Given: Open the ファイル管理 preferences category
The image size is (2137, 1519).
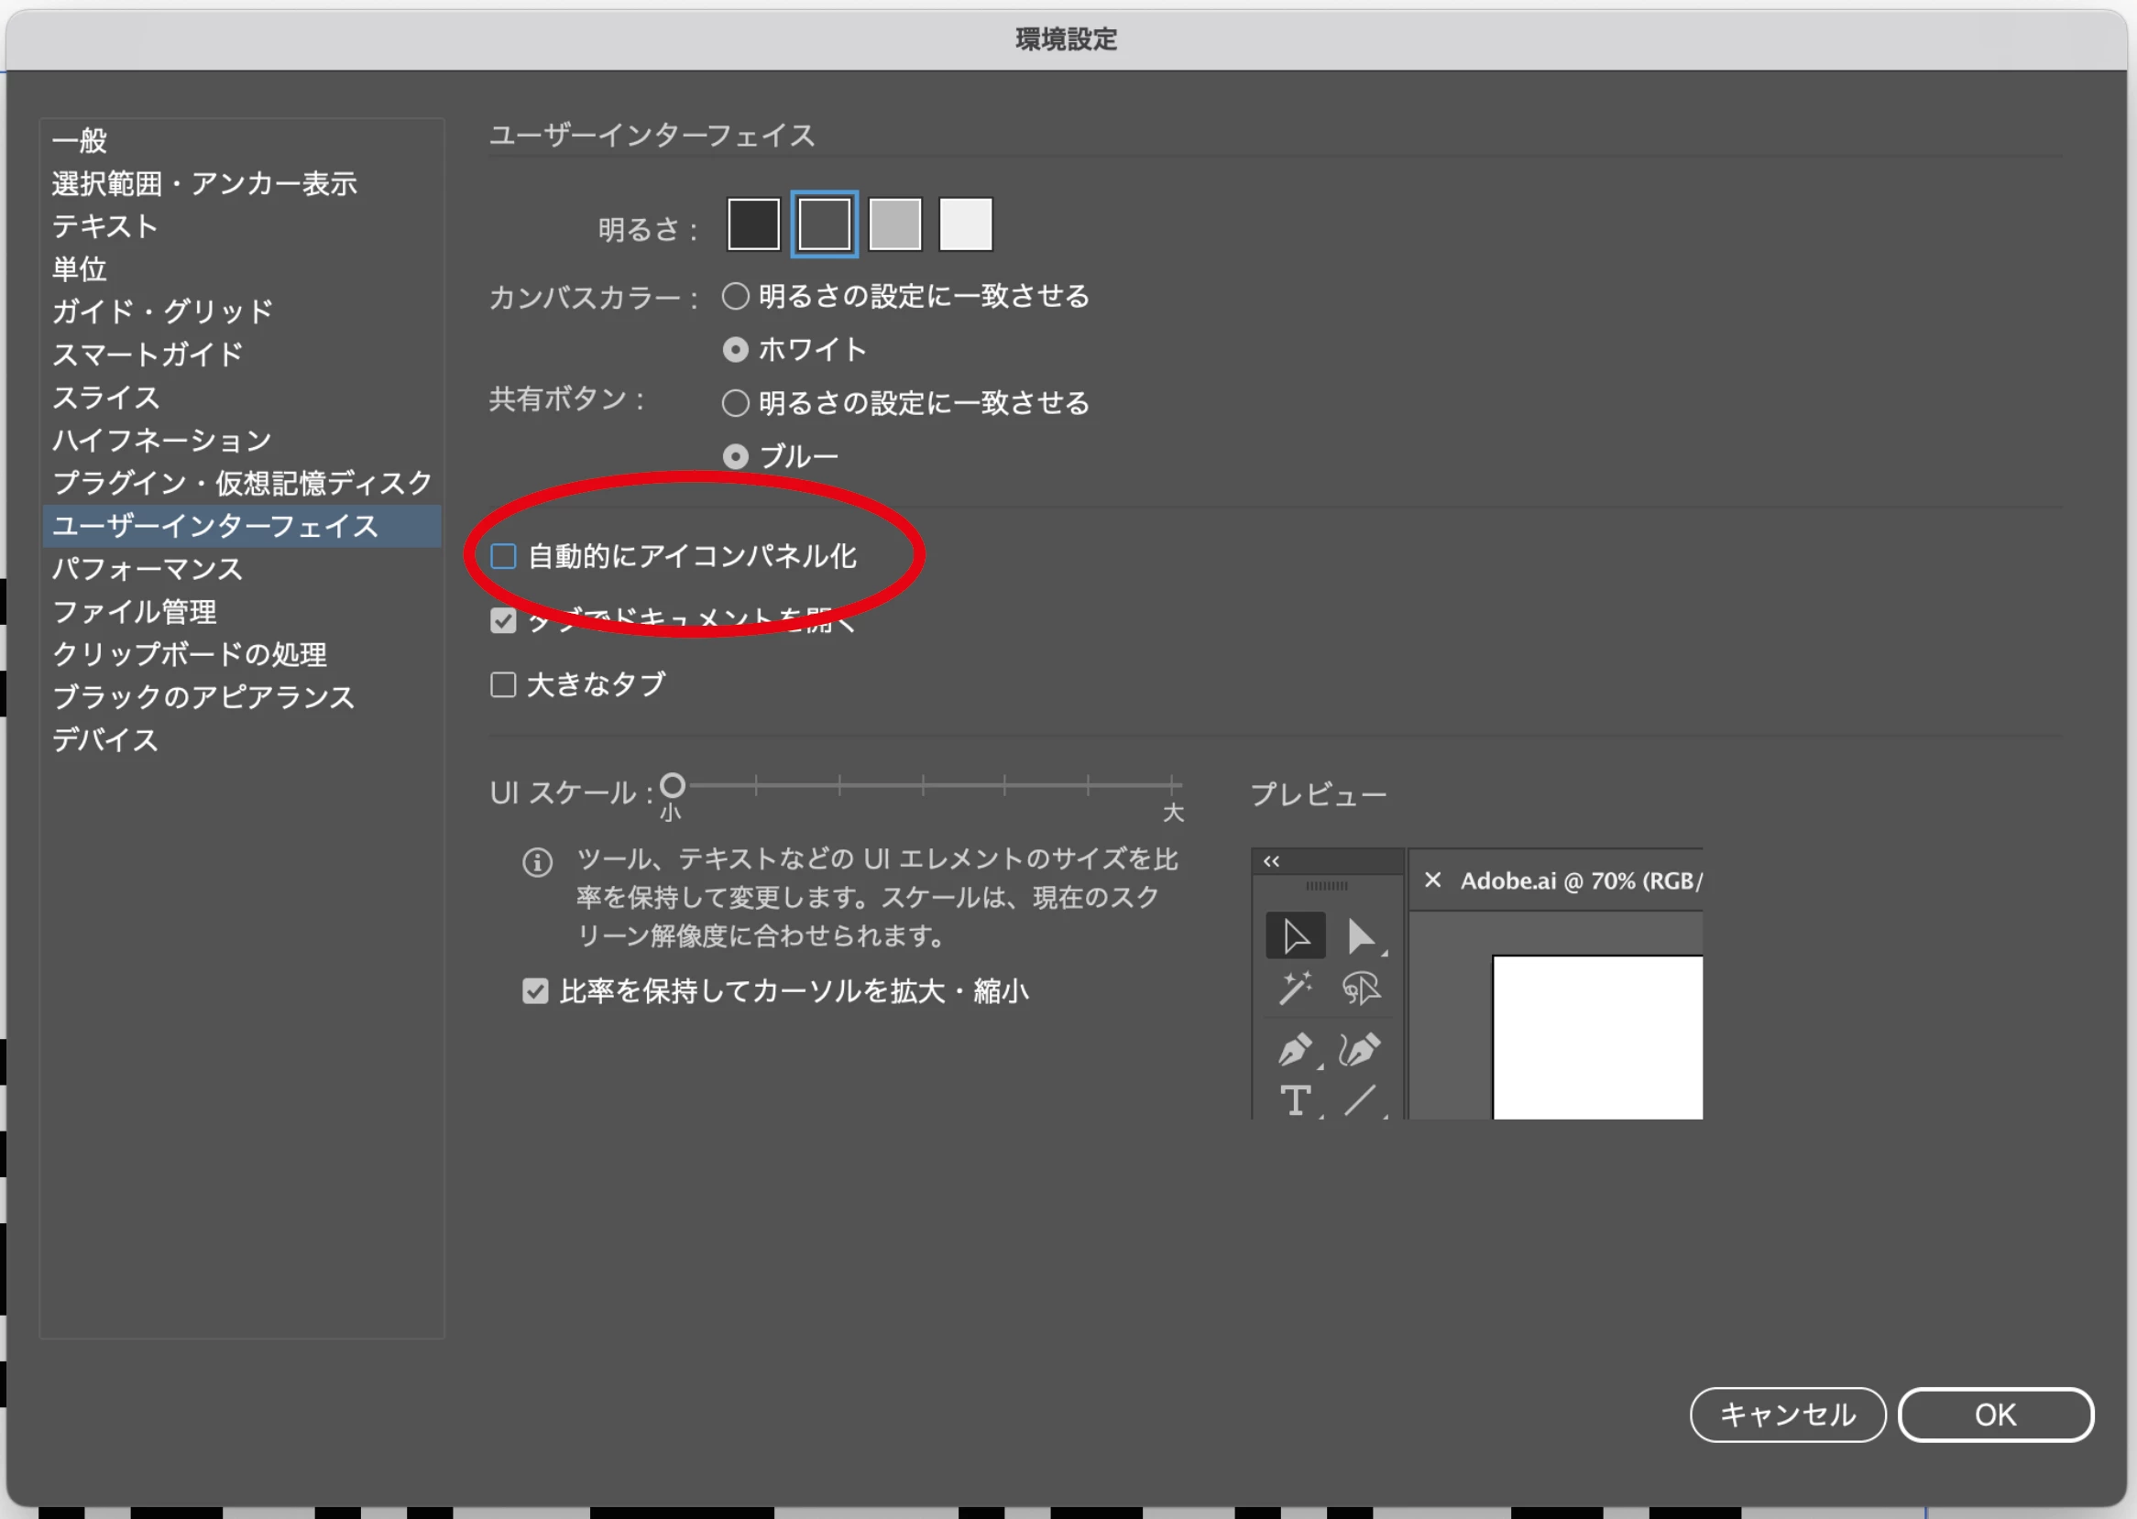Looking at the screenshot, I should tap(134, 612).
